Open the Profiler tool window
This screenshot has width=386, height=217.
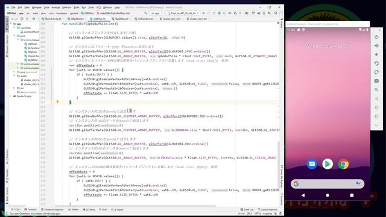point(74,209)
